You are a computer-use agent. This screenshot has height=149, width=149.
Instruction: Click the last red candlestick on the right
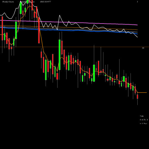pos(137,97)
